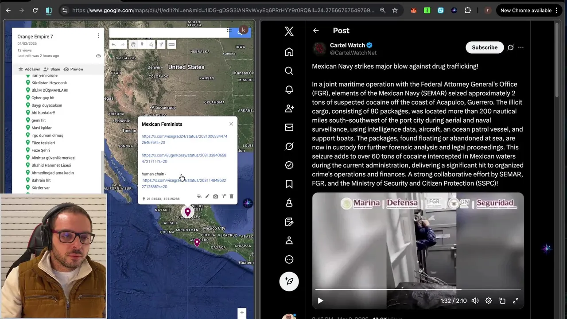Screen dimensions: 567x319
Task: Click Add layer in map panel
Action: 29,69
